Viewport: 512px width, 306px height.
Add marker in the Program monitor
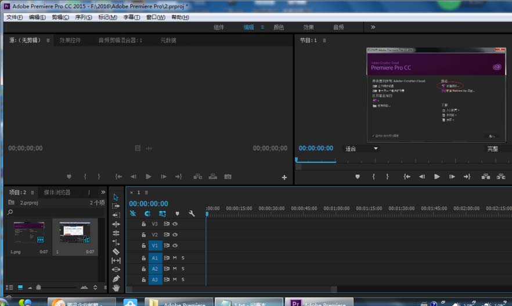click(x=358, y=177)
